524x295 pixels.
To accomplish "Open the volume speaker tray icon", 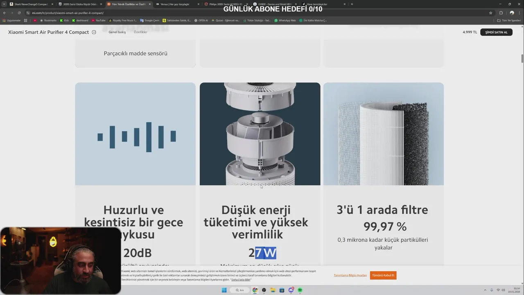I will (x=503, y=290).
